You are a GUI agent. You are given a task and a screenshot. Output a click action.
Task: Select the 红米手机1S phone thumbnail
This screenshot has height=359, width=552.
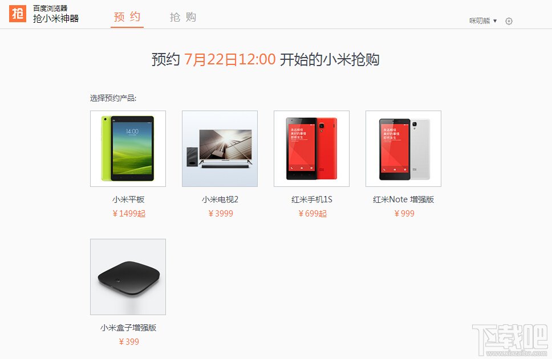click(311, 149)
